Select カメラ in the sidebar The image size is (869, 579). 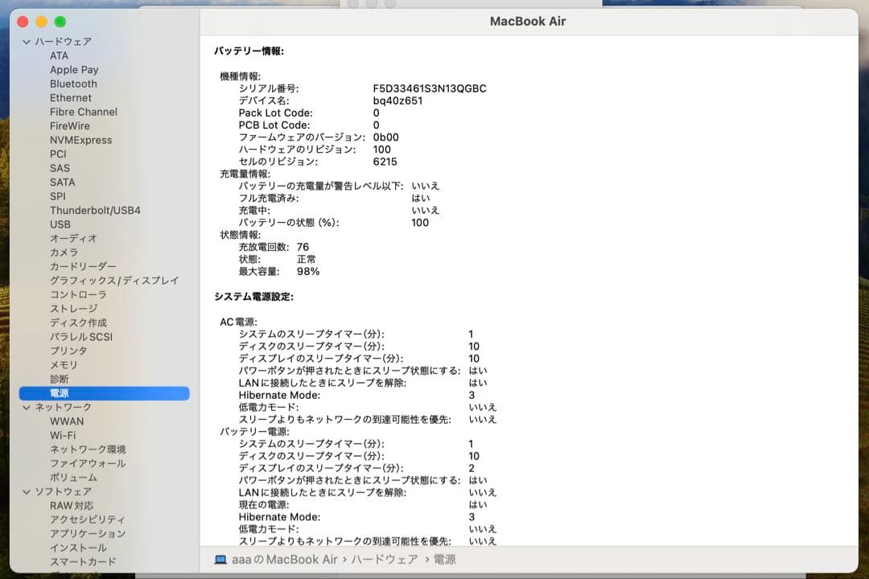64,253
